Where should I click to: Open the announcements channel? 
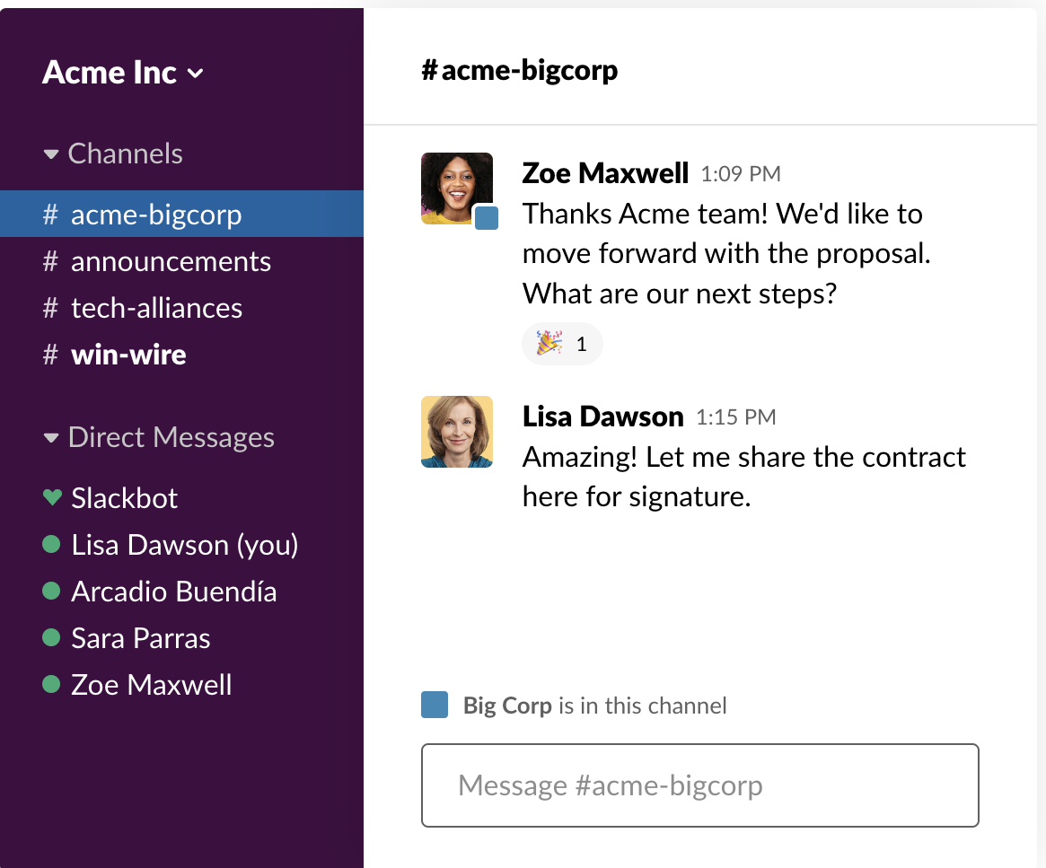point(181,261)
